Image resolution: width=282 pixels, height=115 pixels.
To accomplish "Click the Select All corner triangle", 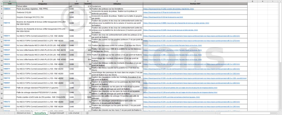I will (x=1, y=1).
